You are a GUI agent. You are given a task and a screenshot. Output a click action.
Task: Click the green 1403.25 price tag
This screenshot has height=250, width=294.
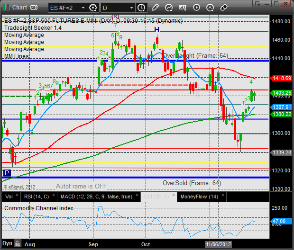(x=281, y=93)
